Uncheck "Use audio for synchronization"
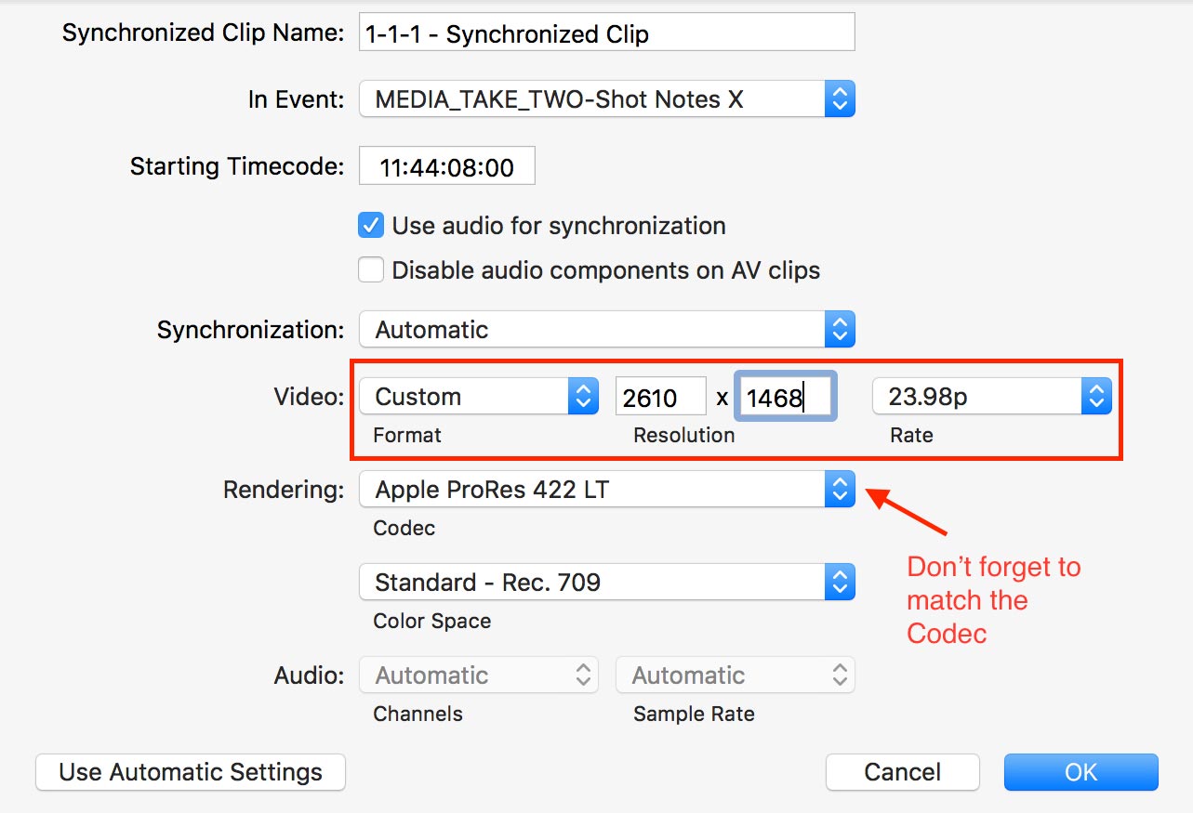The image size is (1193, 813). (x=371, y=226)
